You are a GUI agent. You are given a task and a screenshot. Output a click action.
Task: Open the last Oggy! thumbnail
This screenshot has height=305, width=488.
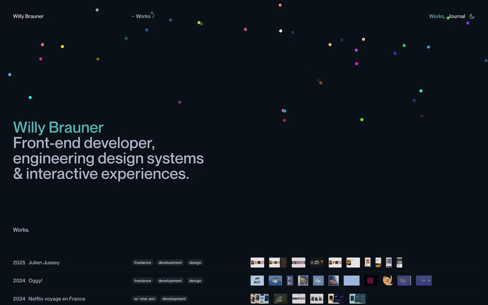(424, 281)
